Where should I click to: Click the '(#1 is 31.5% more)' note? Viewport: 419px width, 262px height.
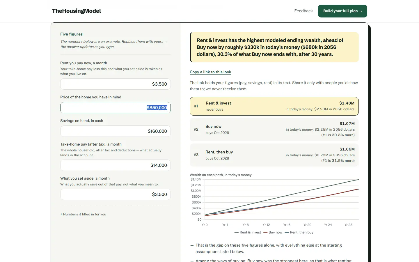[338, 161]
